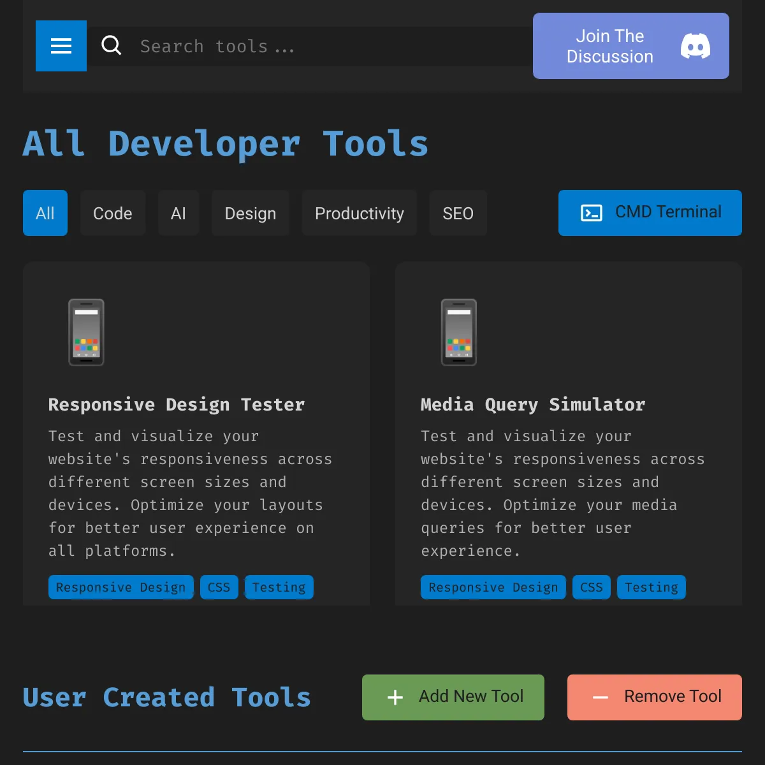Switch to the Design category tab
This screenshot has width=765, height=765.
click(250, 213)
